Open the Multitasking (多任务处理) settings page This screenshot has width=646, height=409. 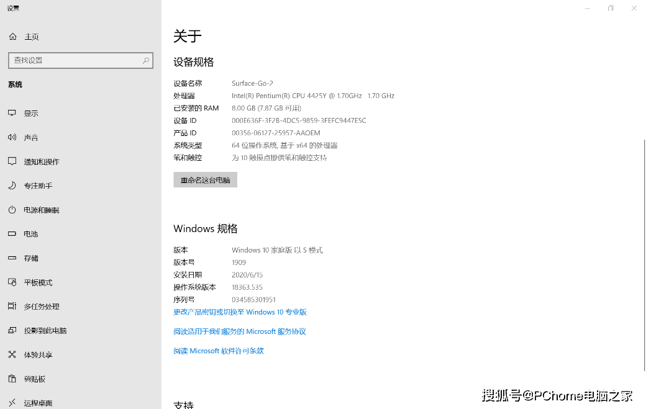[x=42, y=307]
